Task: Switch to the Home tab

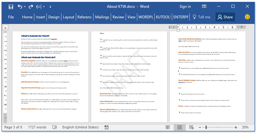Action: (27, 17)
